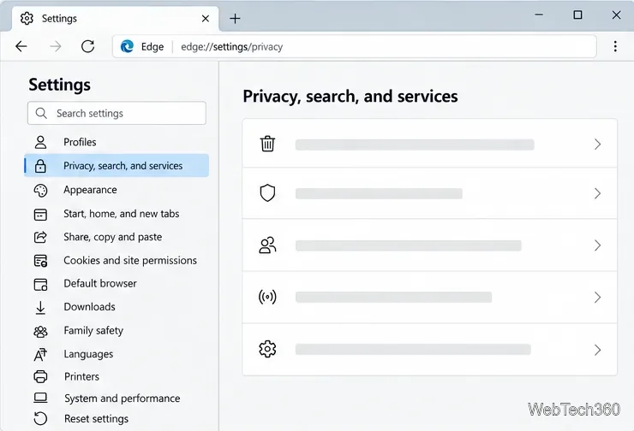Click the people icon in privacy list

click(x=267, y=245)
